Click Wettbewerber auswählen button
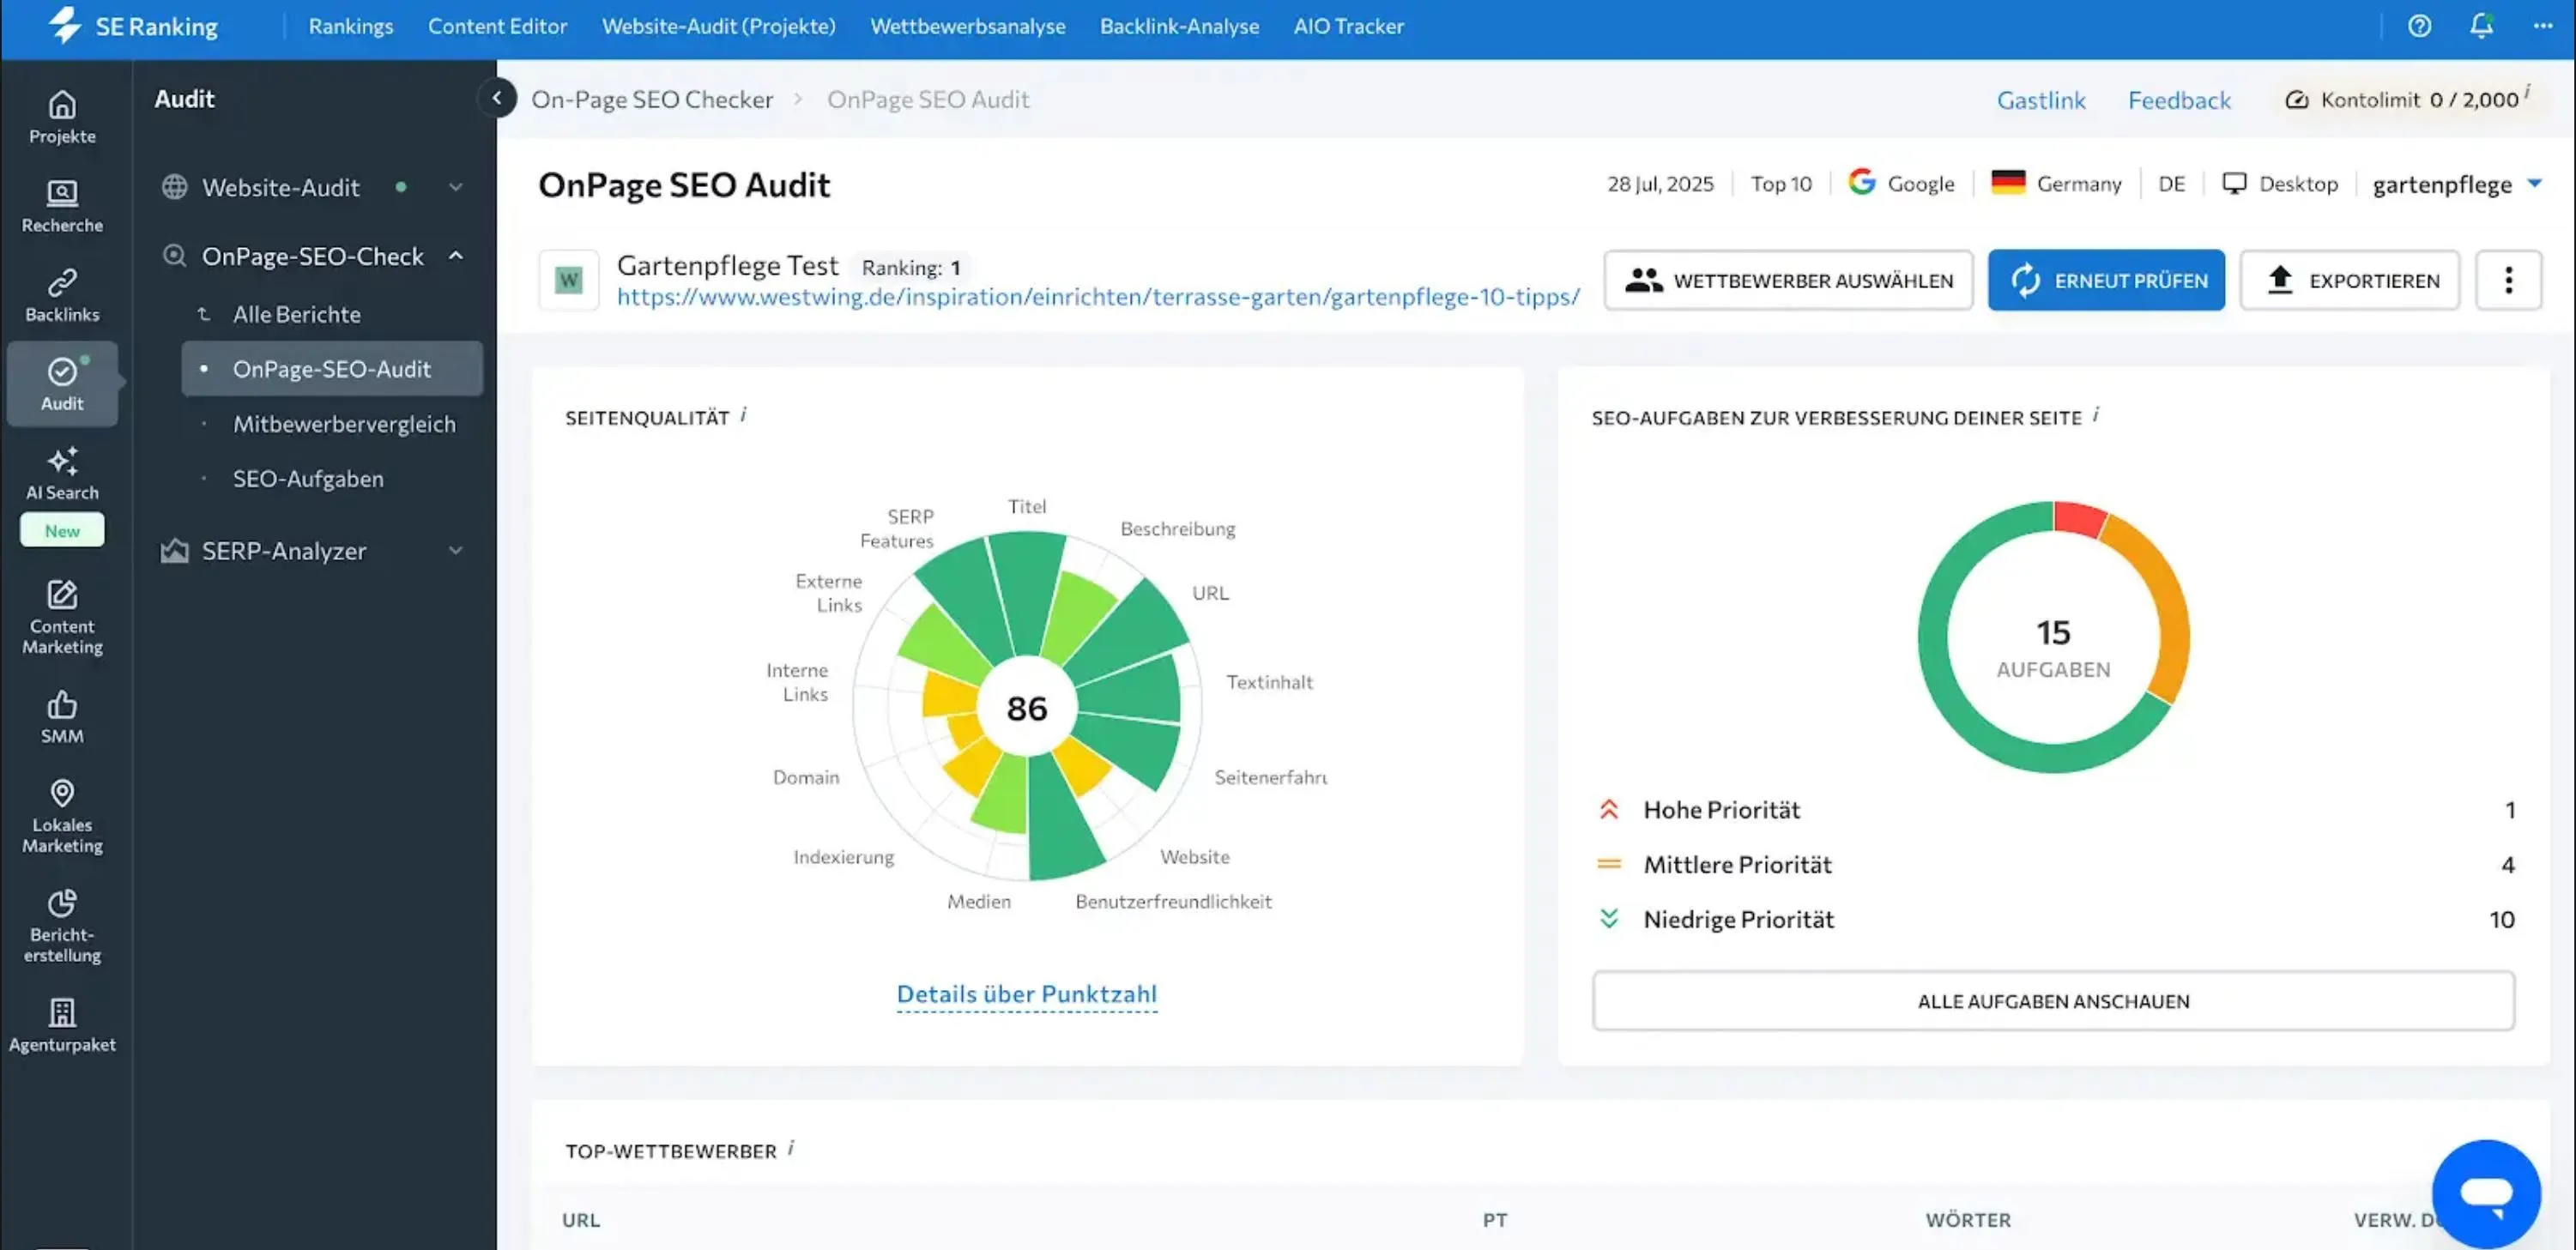 pos(1788,280)
